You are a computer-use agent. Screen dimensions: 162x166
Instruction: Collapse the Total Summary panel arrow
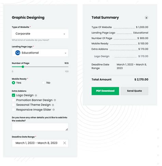(146, 18)
